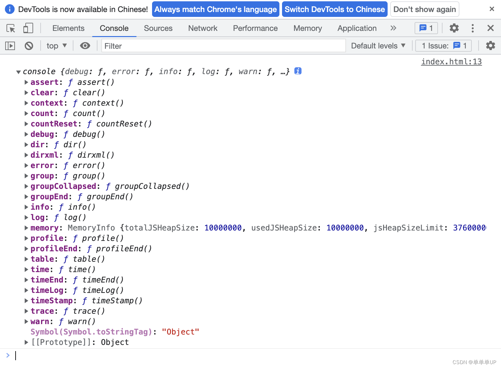Expand the trace function entry

click(x=26, y=311)
